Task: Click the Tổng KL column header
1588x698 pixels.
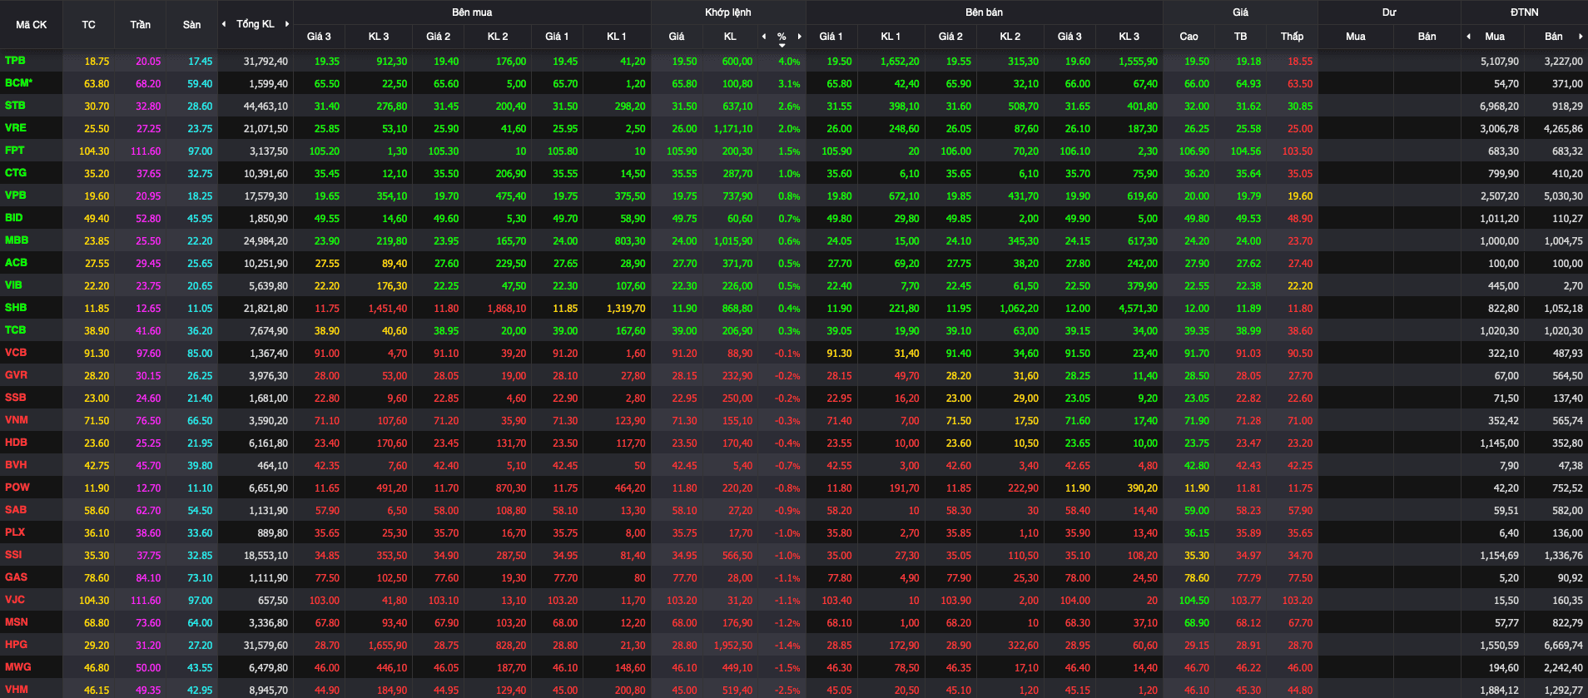Action: tap(255, 24)
